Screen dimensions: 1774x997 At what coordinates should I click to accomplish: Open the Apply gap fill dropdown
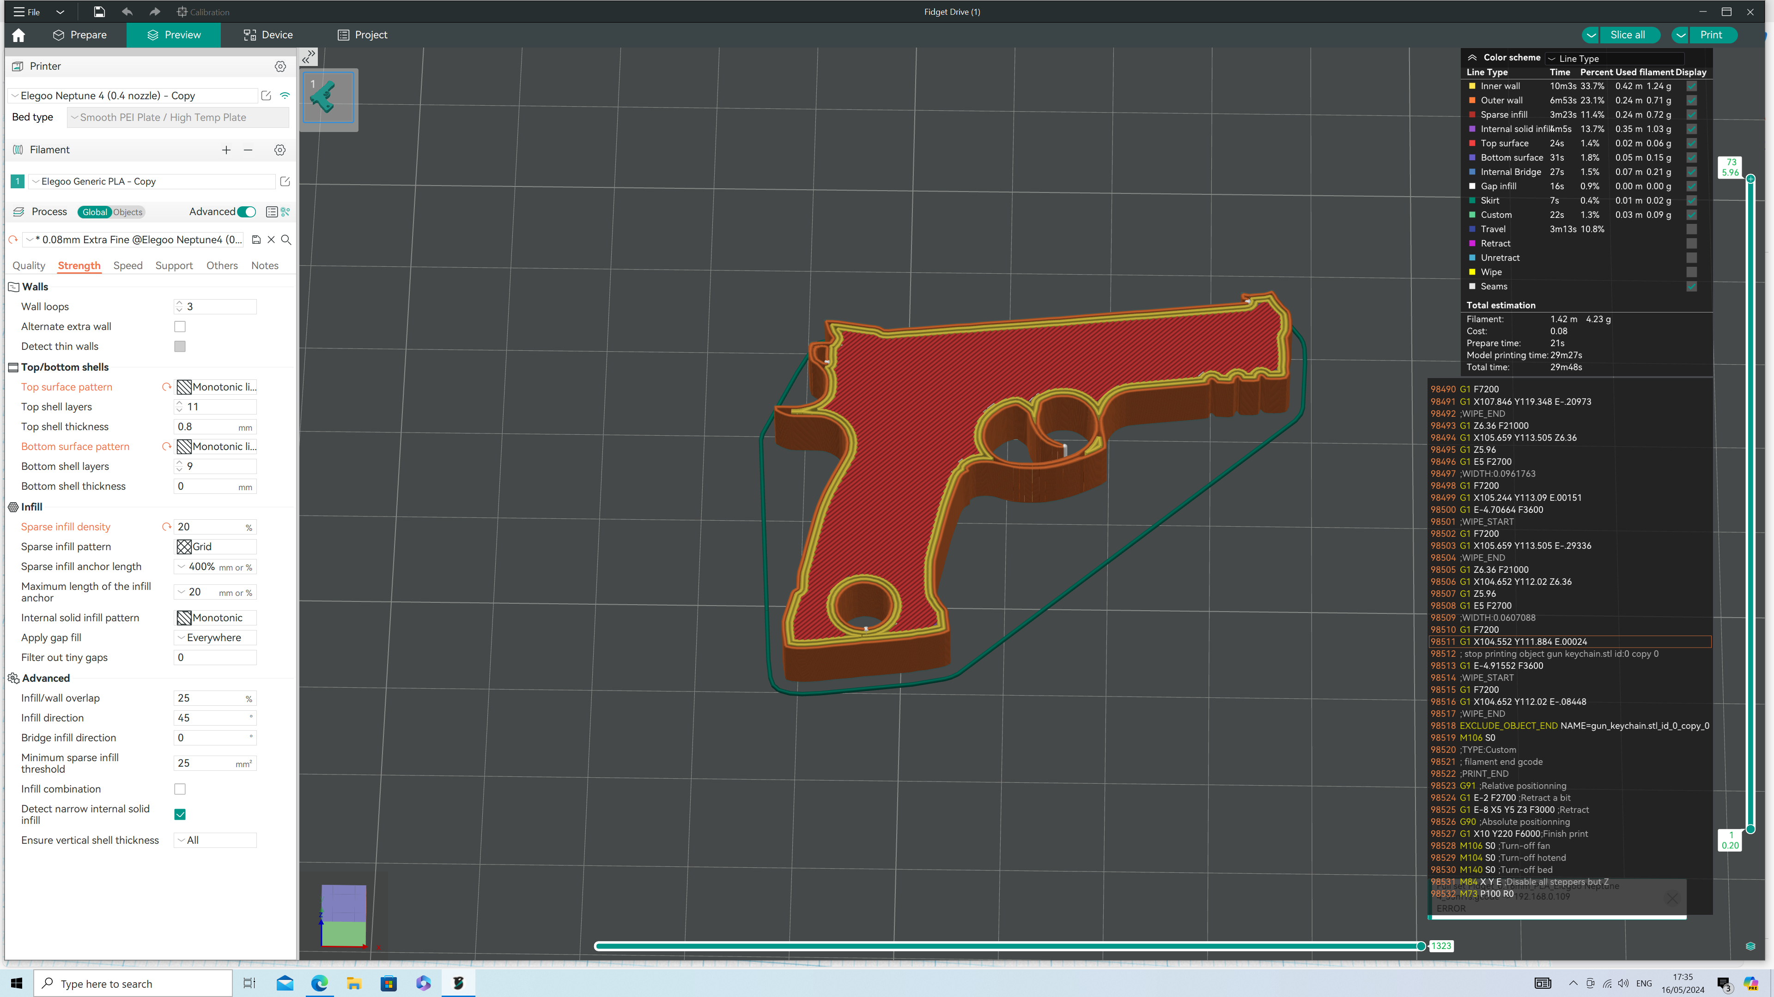click(216, 638)
